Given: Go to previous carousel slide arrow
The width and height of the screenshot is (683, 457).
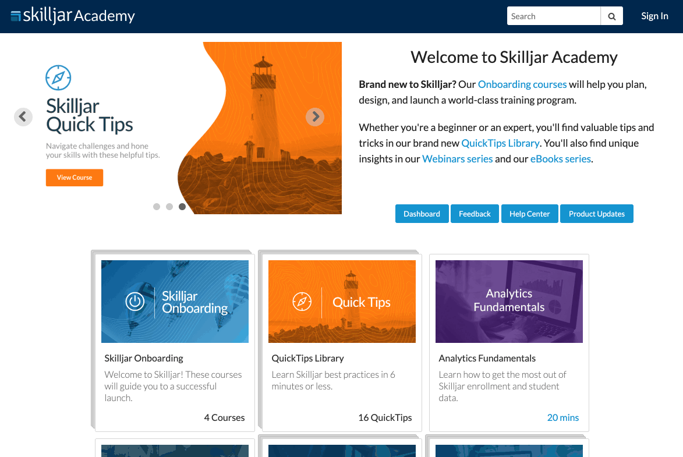Looking at the screenshot, I should click(23, 117).
